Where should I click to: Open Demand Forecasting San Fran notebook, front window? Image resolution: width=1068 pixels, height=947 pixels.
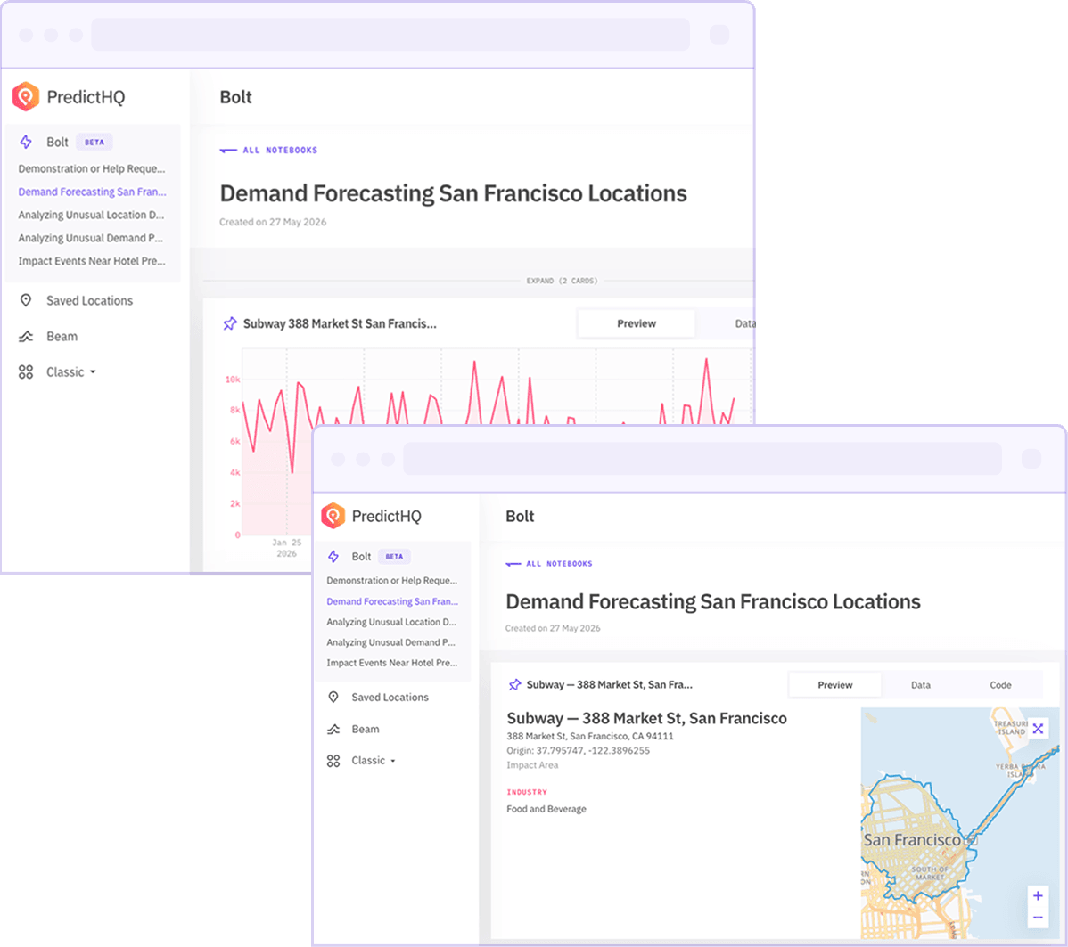(x=392, y=601)
